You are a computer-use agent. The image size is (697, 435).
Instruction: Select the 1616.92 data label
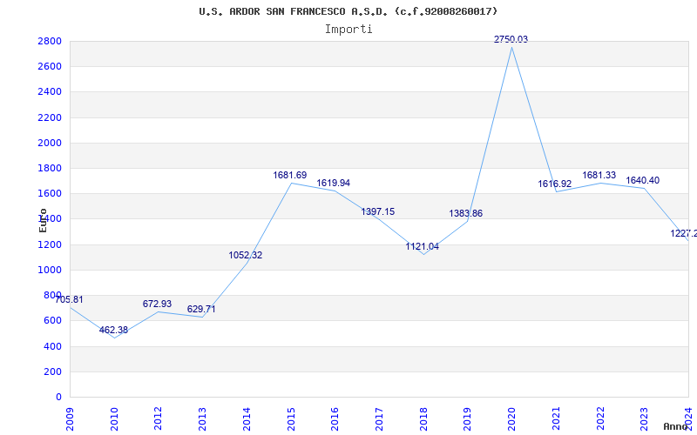555,184
